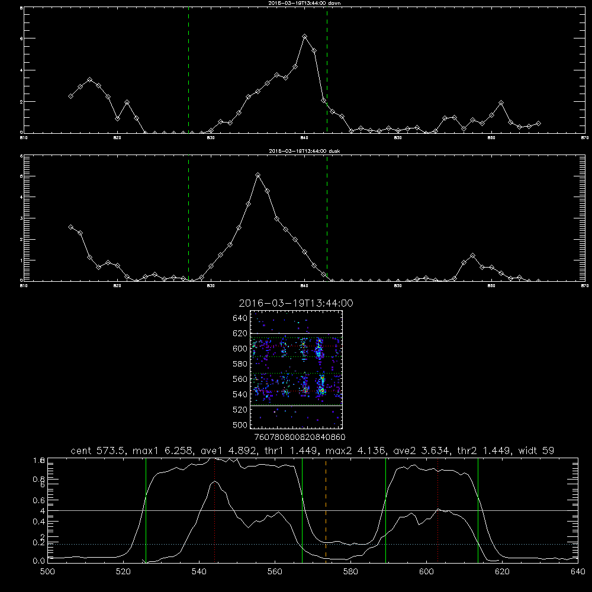Click the '840' x-axis label under the dawn plot
Viewport: 592px width, 592px height.
[305, 138]
